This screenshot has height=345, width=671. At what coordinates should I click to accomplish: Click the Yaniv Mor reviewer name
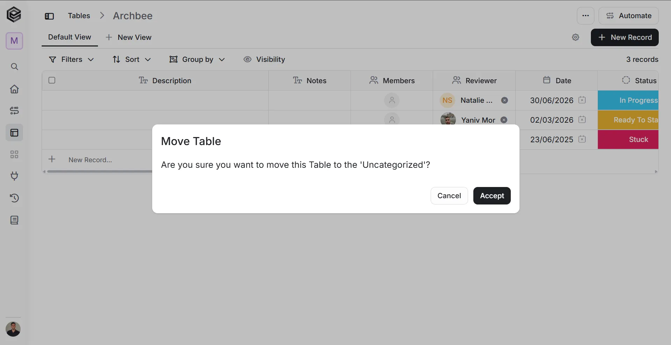478,120
